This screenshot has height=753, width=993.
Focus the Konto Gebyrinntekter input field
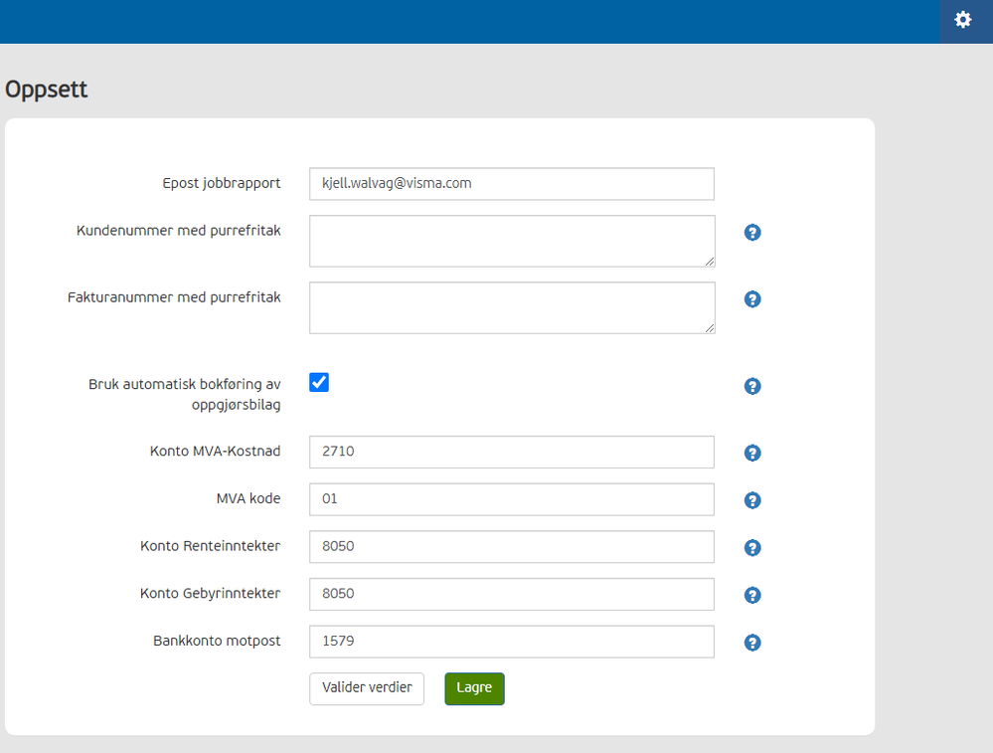tap(512, 594)
